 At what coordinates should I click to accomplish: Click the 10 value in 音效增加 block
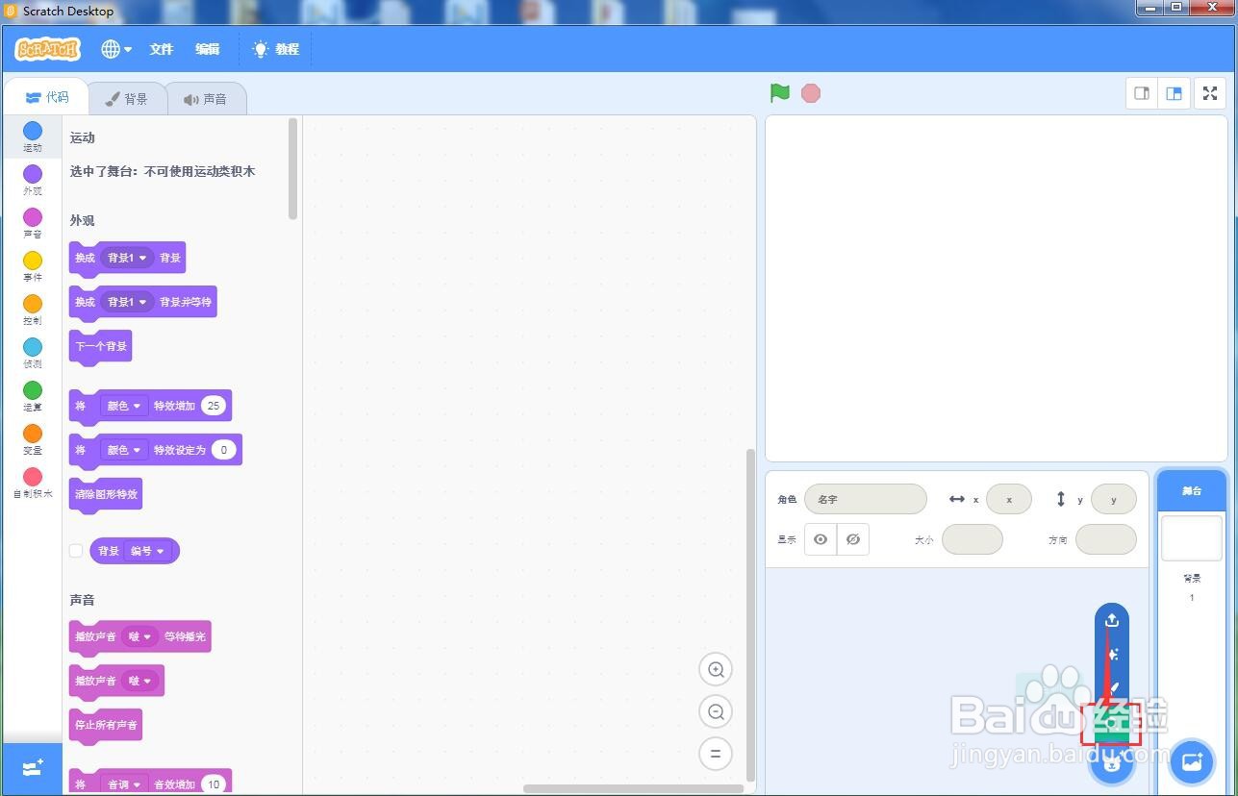point(214,784)
